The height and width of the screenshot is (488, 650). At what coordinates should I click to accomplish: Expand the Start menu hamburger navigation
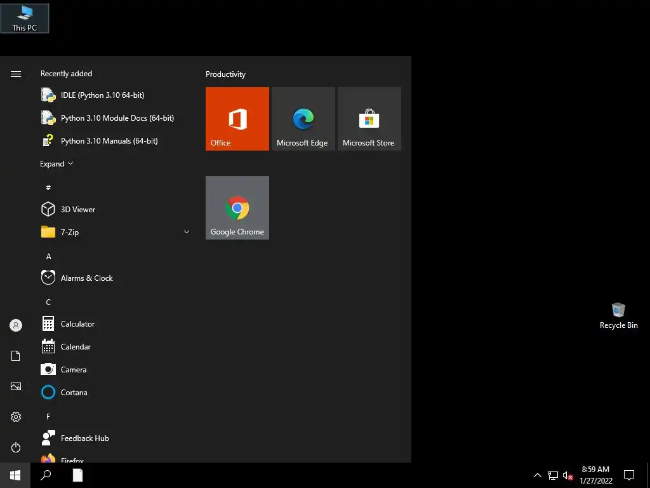[x=16, y=74]
